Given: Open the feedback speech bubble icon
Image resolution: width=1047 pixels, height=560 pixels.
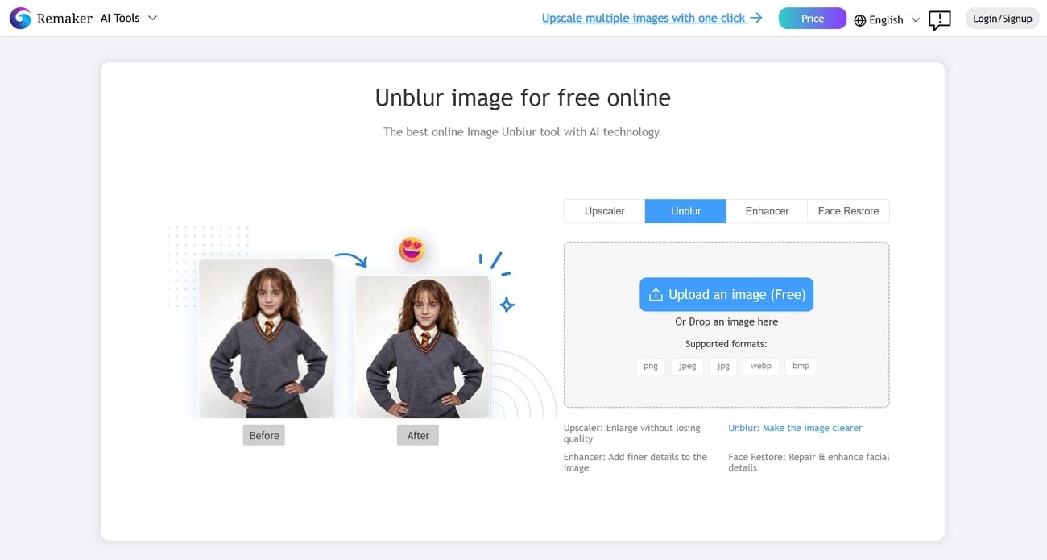Looking at the screenshot, I should click(939, 19).
